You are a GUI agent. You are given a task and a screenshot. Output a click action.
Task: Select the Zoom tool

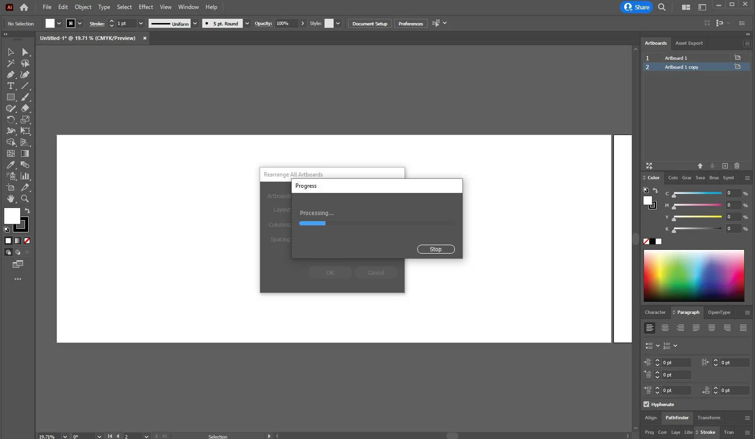coord(25,199)
